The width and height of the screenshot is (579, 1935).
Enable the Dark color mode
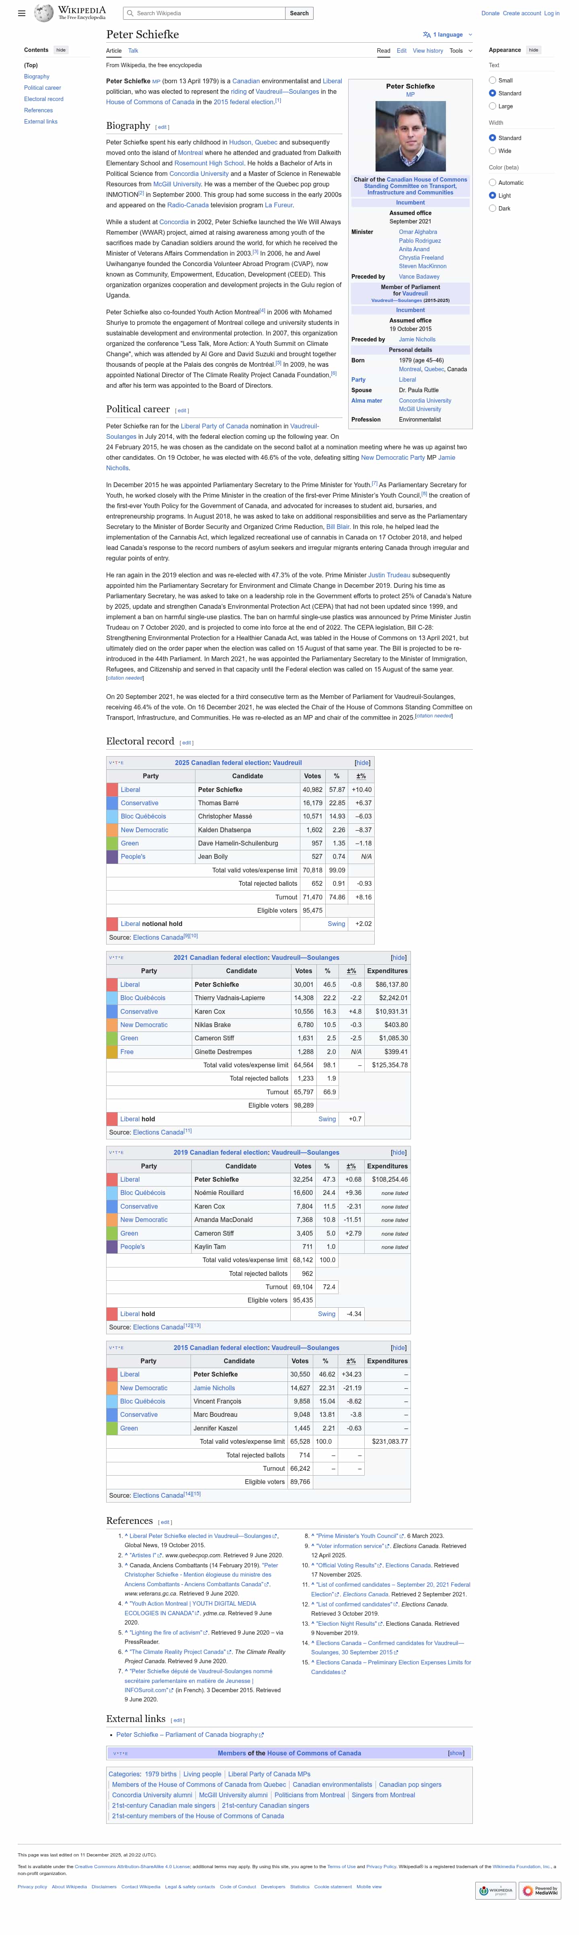492,208
